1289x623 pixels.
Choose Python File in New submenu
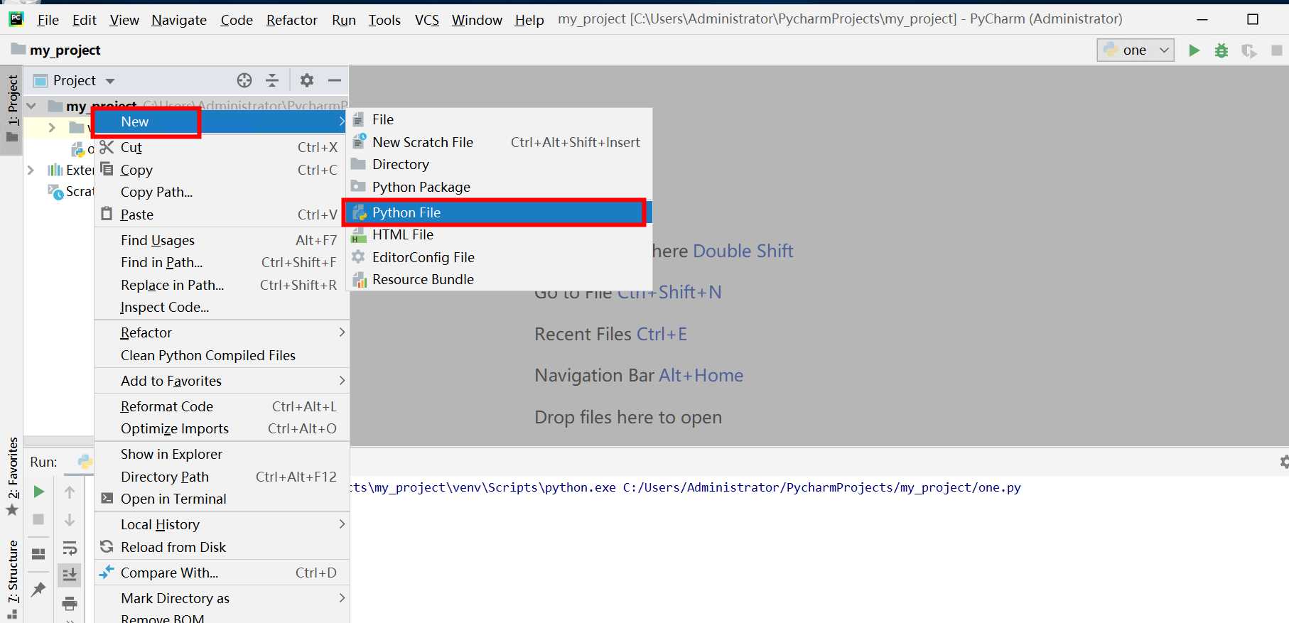coord(499,212)
